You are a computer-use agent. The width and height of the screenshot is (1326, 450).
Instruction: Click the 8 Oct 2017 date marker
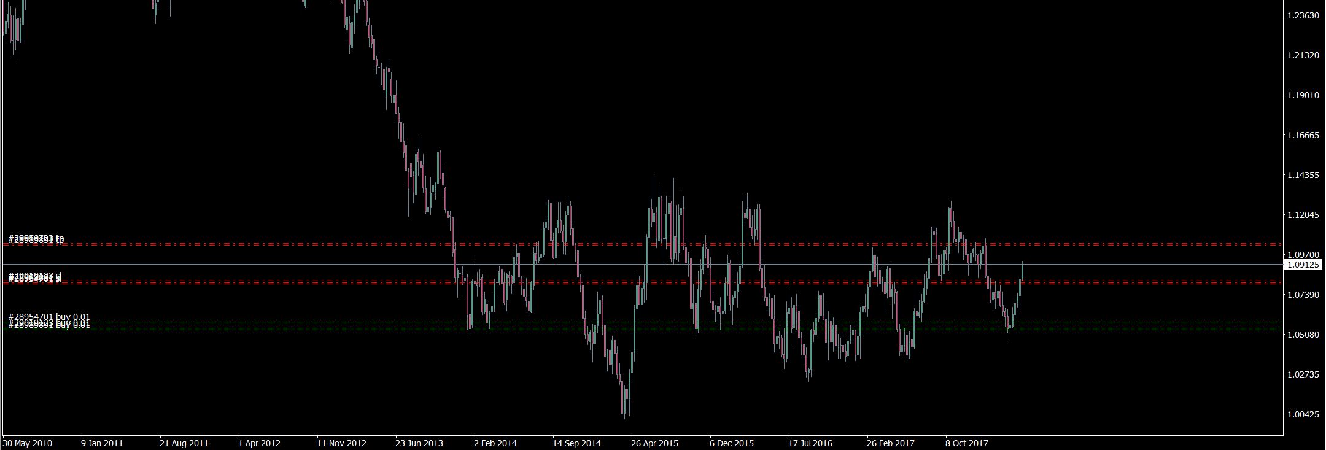(967, 443)
